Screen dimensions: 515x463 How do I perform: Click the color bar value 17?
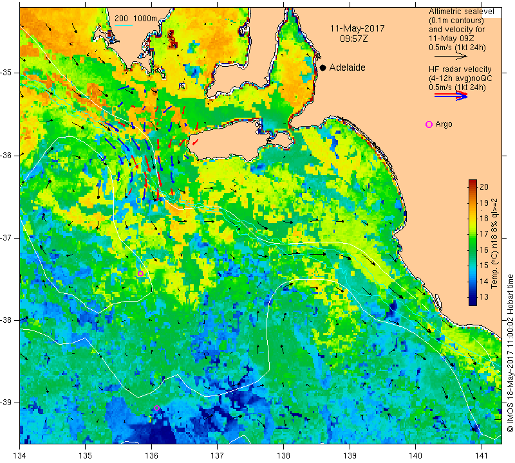(x=484, y=234)
